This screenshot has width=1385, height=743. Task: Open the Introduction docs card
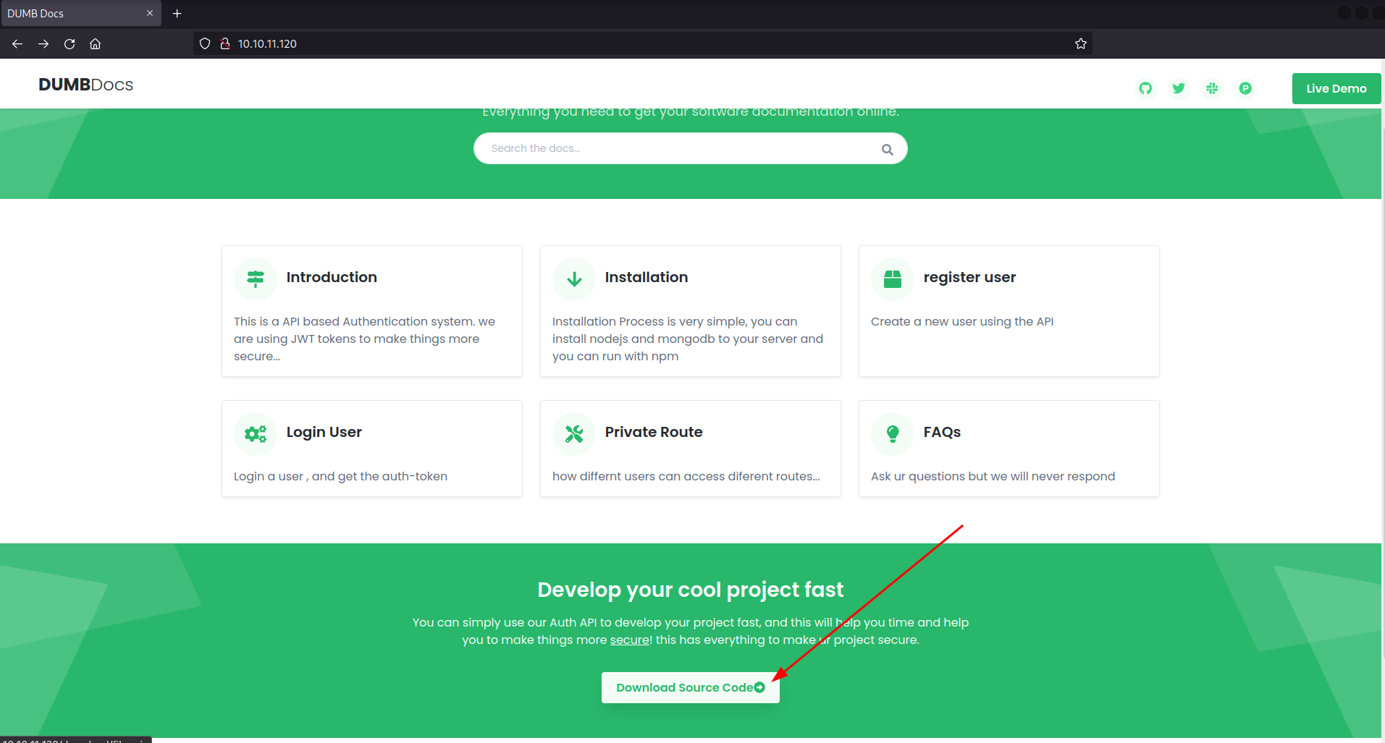click(332, 277)
